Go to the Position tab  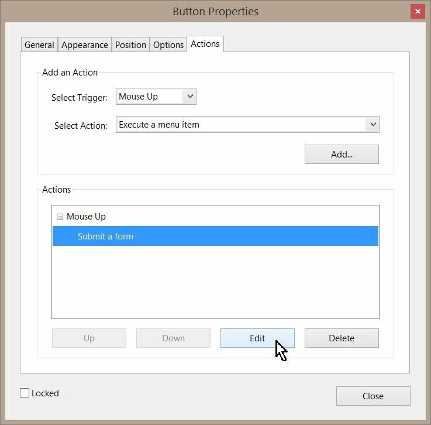(x=130, y=44)
